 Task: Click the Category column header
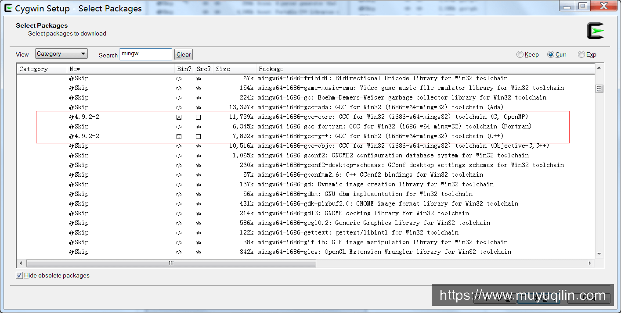pyautogui.click(x=42, y=69)
